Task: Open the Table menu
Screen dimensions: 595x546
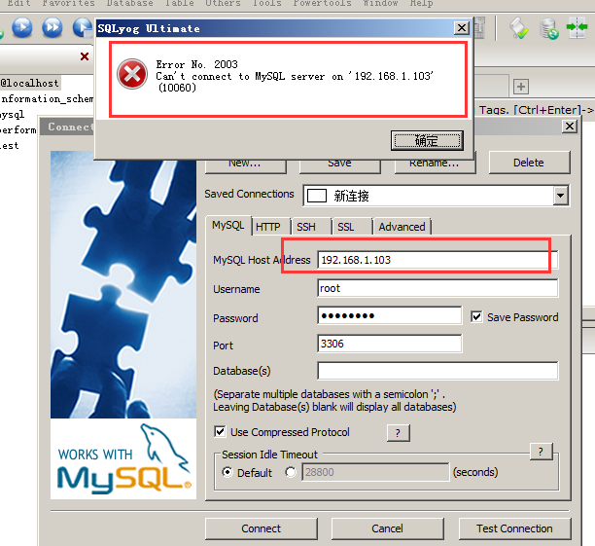Action: (x=179, y=3)
